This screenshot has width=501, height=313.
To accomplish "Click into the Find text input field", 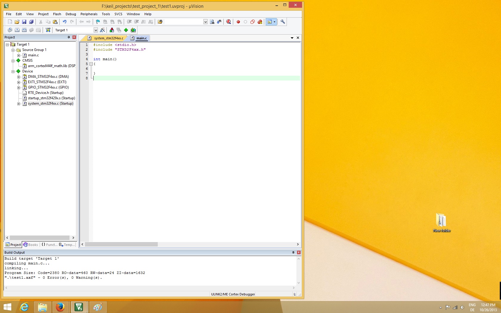I will (x=184, y=22).
